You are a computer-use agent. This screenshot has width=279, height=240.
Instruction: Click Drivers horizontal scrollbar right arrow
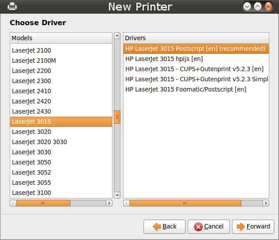coord(266,203)
